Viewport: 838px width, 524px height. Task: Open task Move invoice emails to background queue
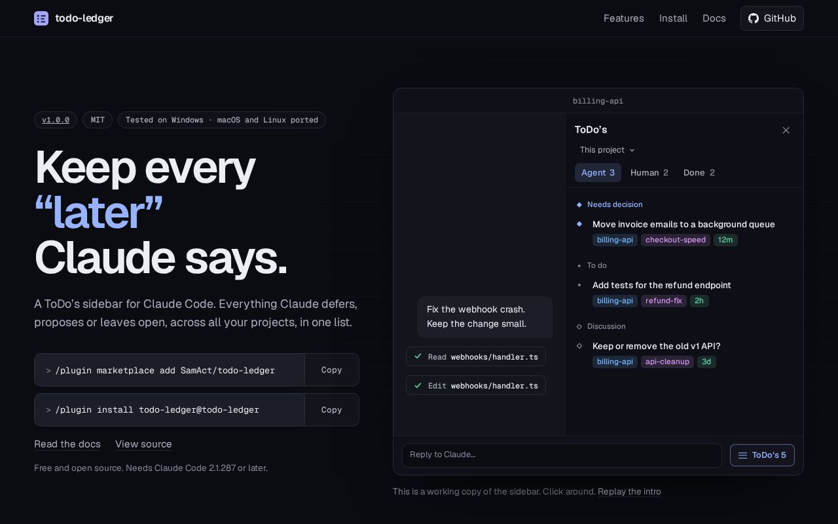pyautogui.click(x=683, y=224)
